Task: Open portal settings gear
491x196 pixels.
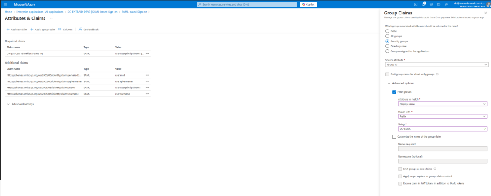Action: coord(431,4)
